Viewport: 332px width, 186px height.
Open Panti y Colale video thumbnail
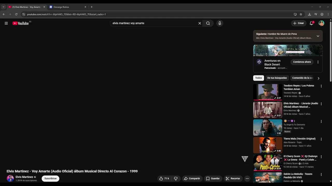[268, 163]
